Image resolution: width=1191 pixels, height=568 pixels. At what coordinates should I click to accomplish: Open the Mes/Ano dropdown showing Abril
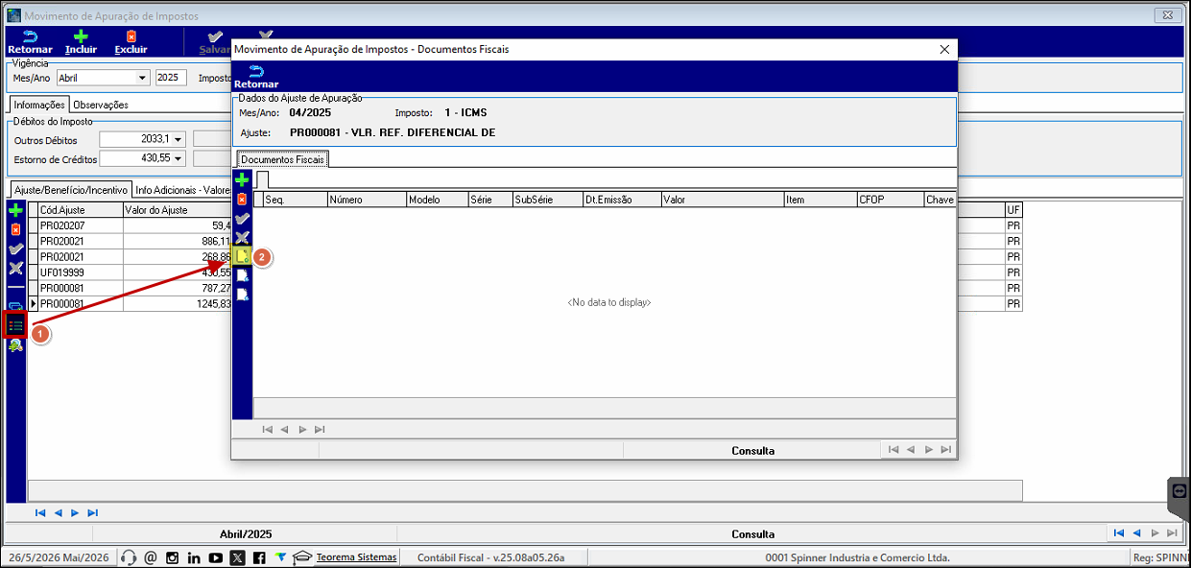click(x=143, y=78)
